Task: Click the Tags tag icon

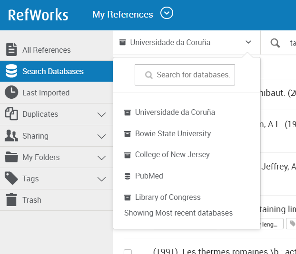Action: [11, 179]
